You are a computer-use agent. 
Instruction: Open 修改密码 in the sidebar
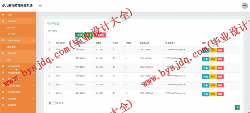click(11, 27)
